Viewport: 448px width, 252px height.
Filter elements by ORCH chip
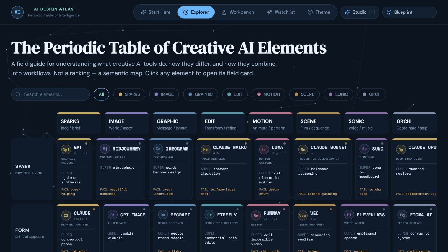click(x=372, y=94)
